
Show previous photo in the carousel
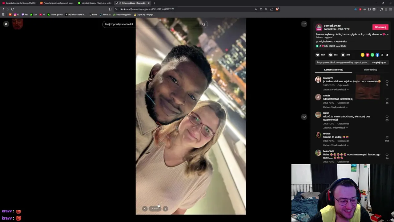click(145, 209)
